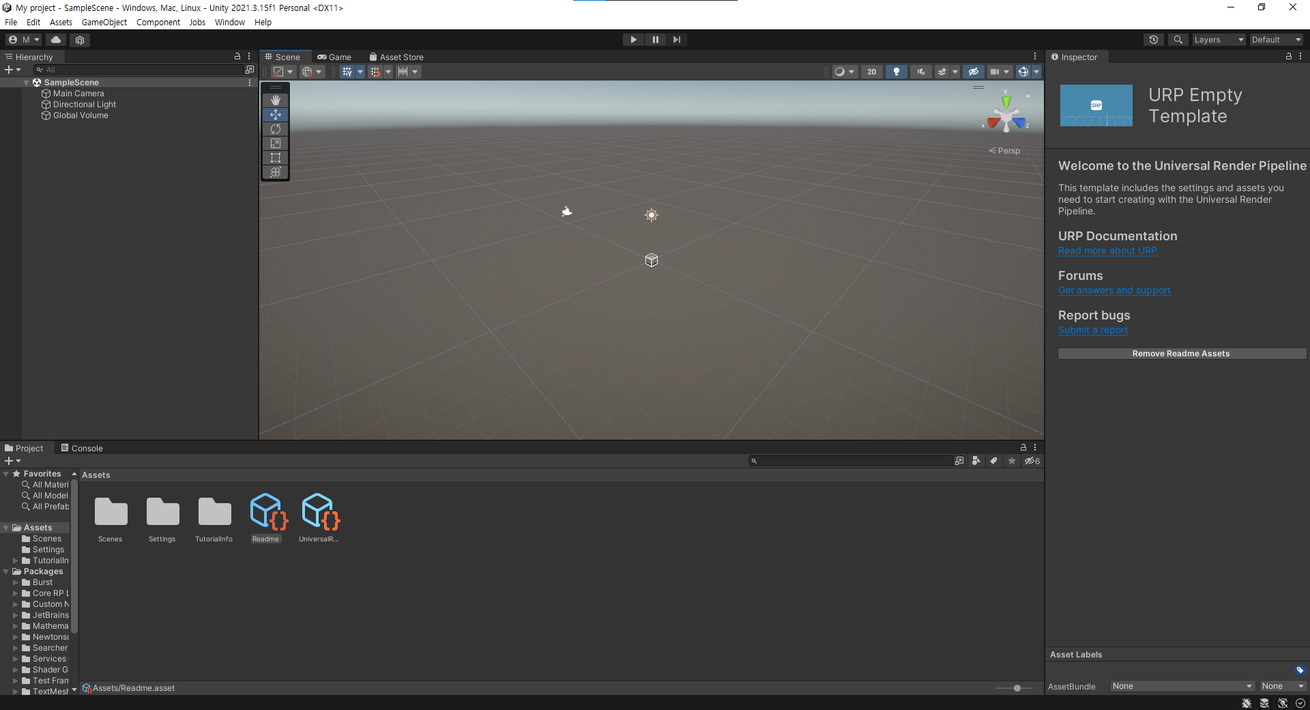Open Scene camera settings dropdown
The width and height of the screenshot is (1310, 710).
[x=999, y=72]
